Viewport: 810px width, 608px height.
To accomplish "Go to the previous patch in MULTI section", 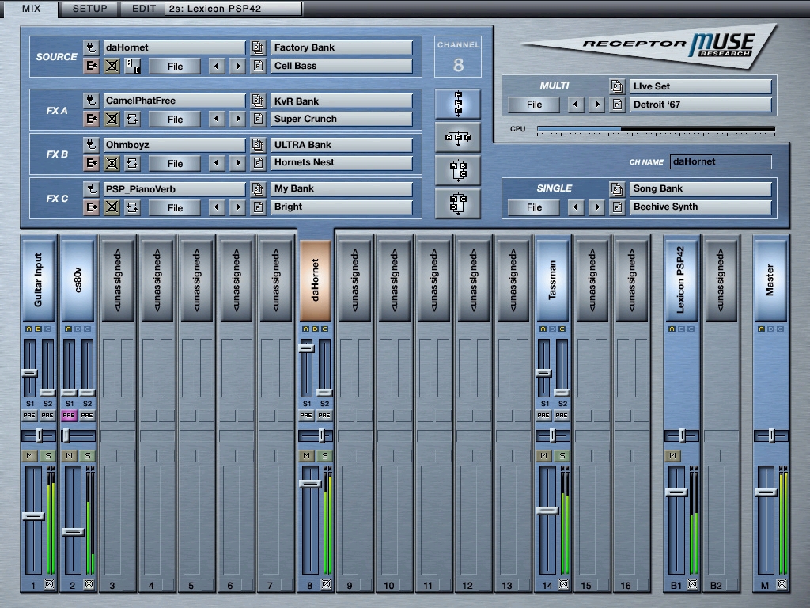I will 576,104.
